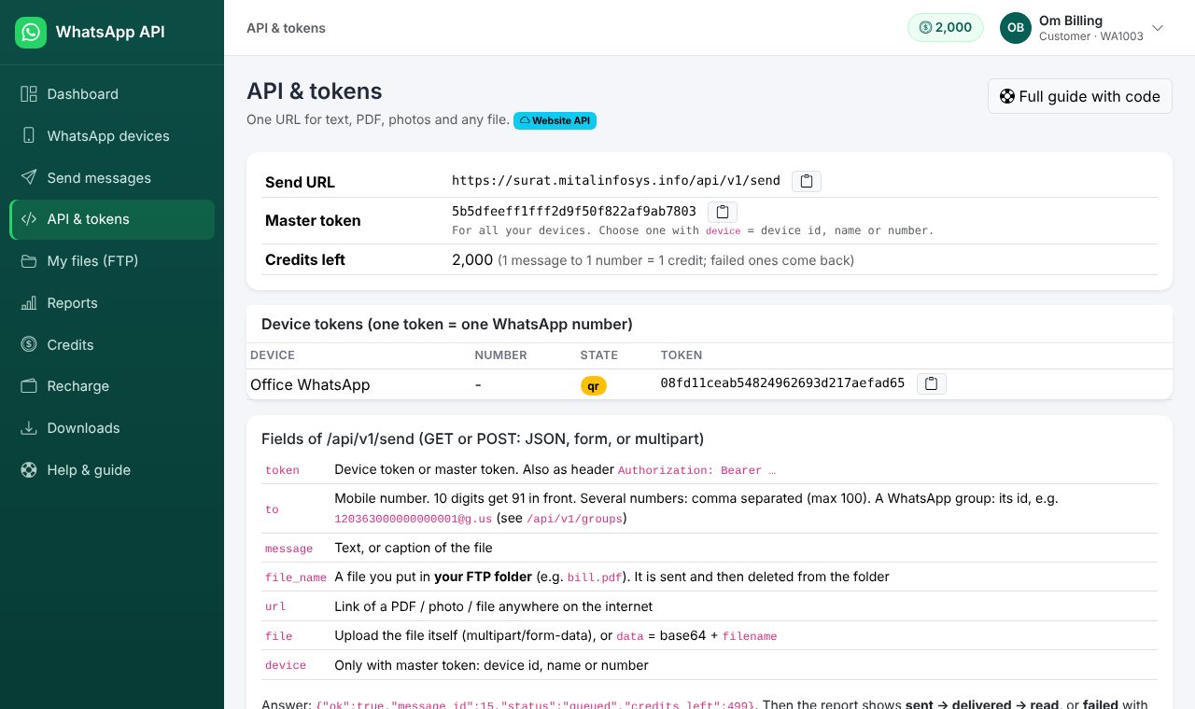The image size is (1195, 709).
Task: Open the Dashboard sidebar item
Action: tap(112, 94)
